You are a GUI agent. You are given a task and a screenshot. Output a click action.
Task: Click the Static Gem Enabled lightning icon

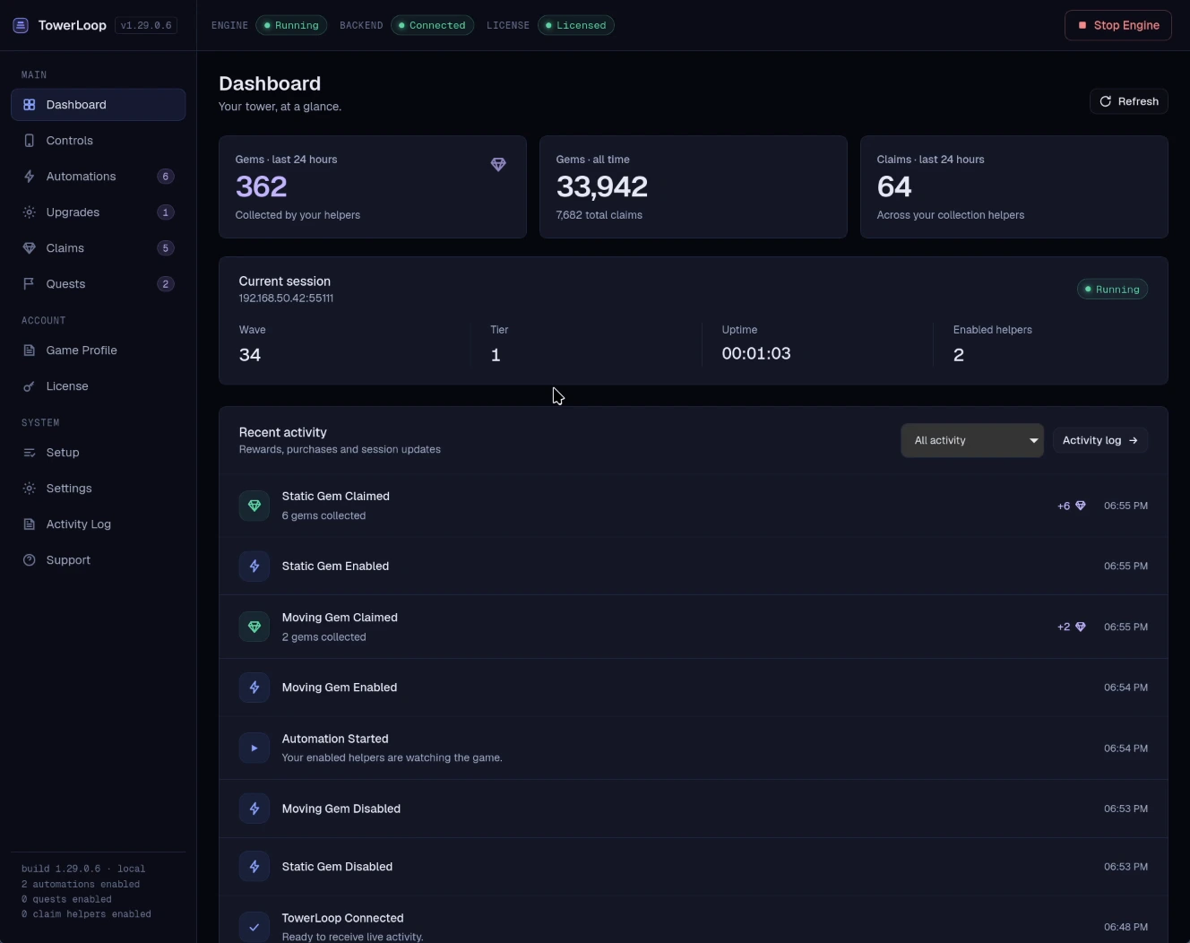click(x=254, y=567)
